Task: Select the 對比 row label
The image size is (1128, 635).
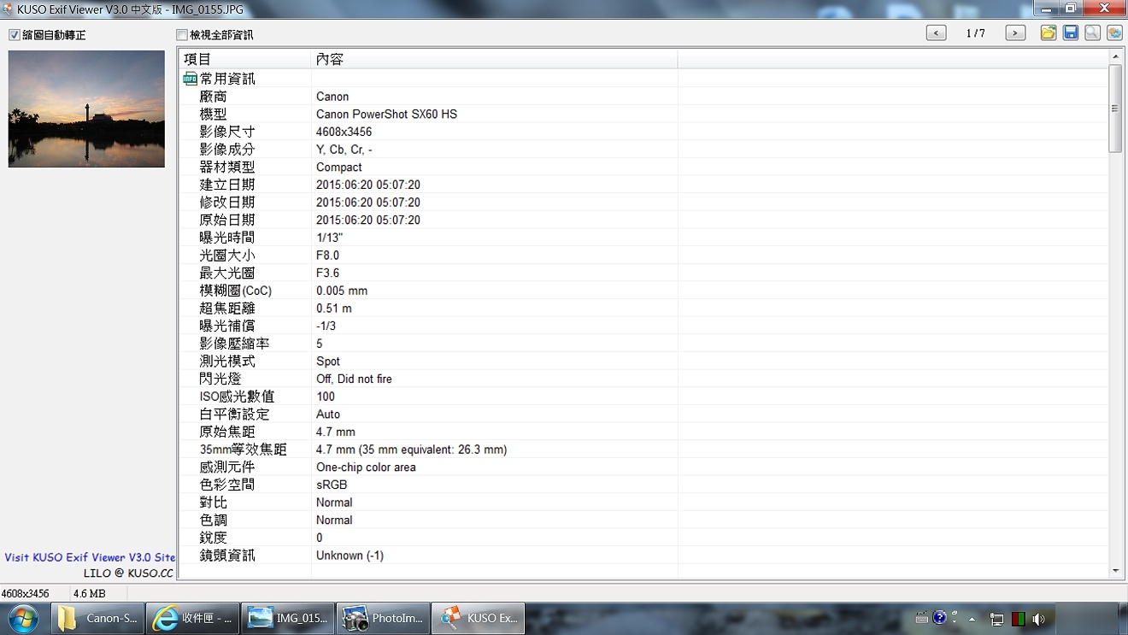Action: pos(214,503)
